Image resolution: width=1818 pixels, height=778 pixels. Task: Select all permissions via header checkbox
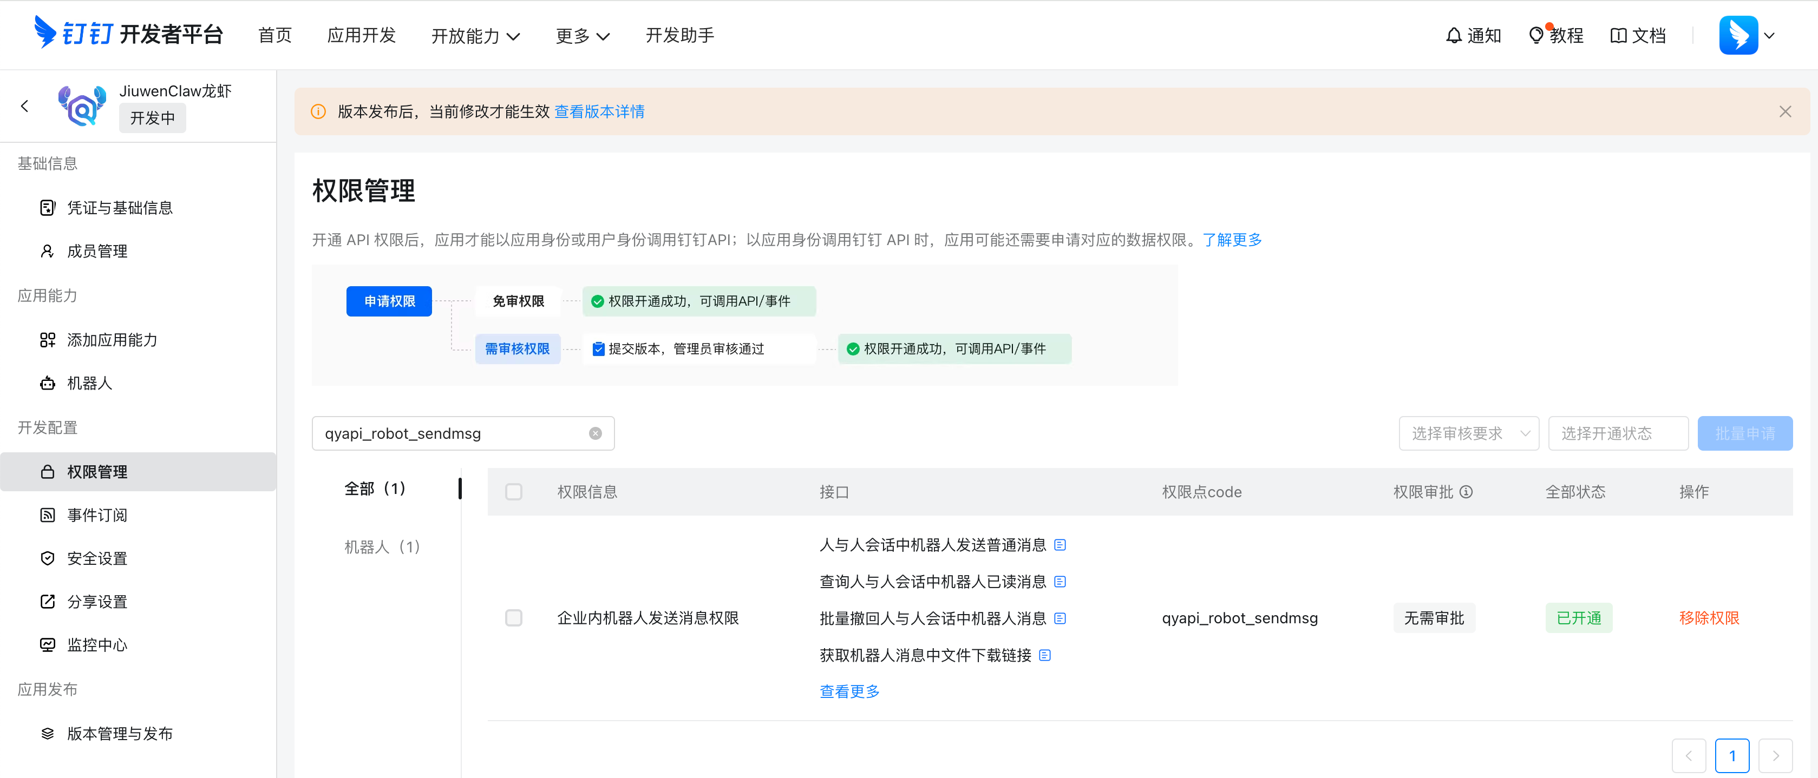(514, 492)
